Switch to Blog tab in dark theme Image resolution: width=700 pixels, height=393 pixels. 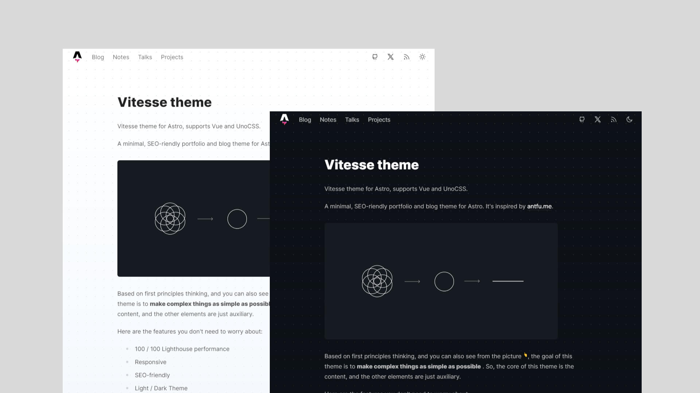(x=305, y=119)
